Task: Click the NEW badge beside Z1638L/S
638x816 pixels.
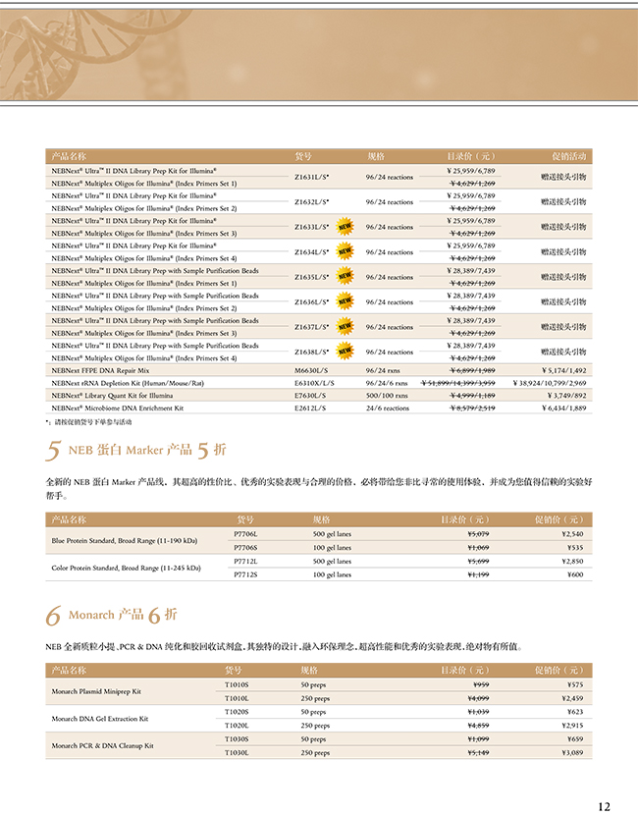Action: [x=345, y=352]
